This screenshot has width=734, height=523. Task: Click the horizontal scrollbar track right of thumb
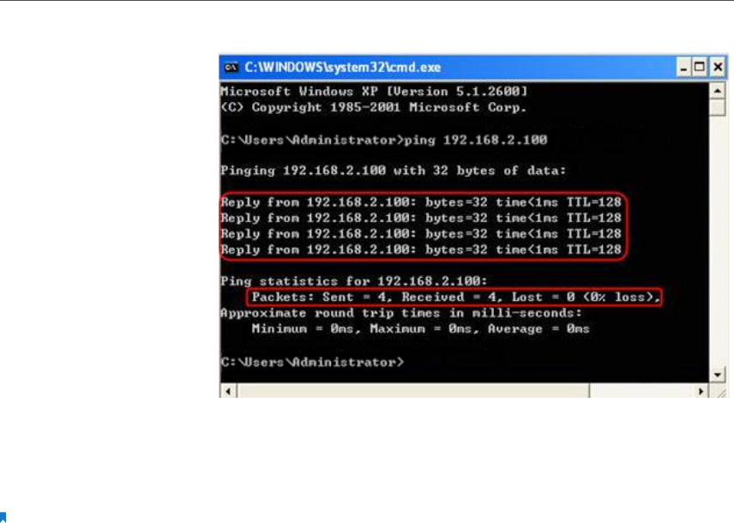[641, 391]
